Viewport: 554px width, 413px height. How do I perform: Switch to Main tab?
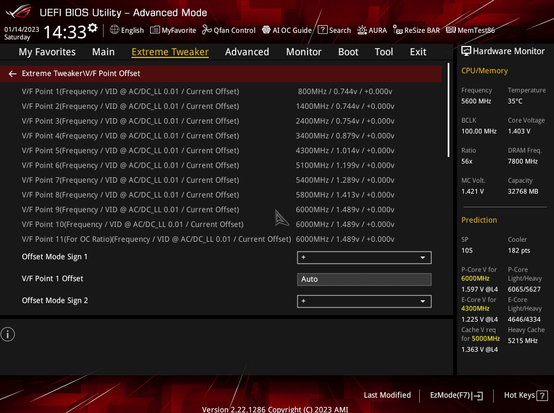point(103,52)
